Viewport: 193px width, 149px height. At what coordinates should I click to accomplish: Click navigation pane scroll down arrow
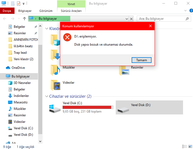coord(40,141)
